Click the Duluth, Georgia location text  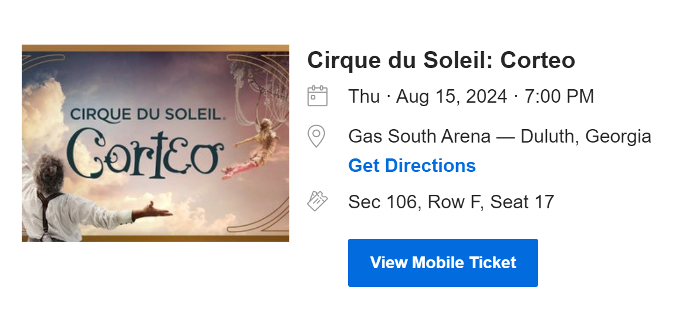click(586, 136)
